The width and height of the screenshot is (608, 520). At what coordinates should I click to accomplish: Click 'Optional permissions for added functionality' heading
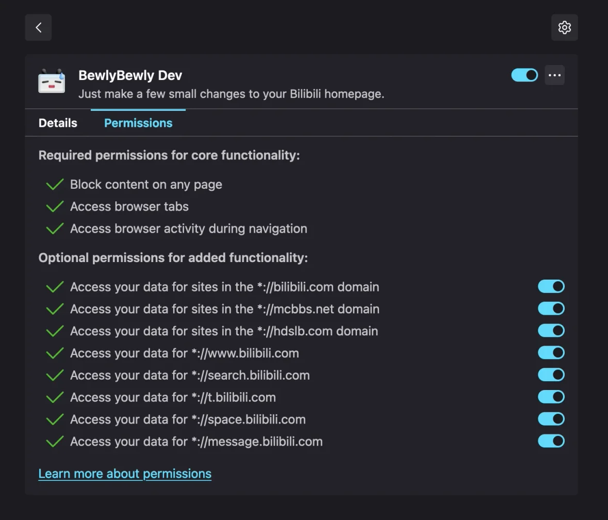173,258
